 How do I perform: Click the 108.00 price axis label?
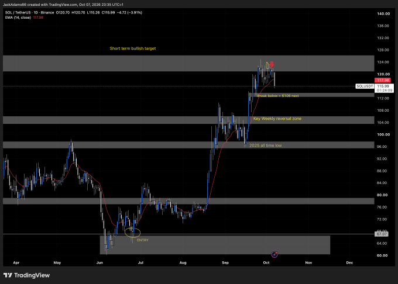[383, 110]
